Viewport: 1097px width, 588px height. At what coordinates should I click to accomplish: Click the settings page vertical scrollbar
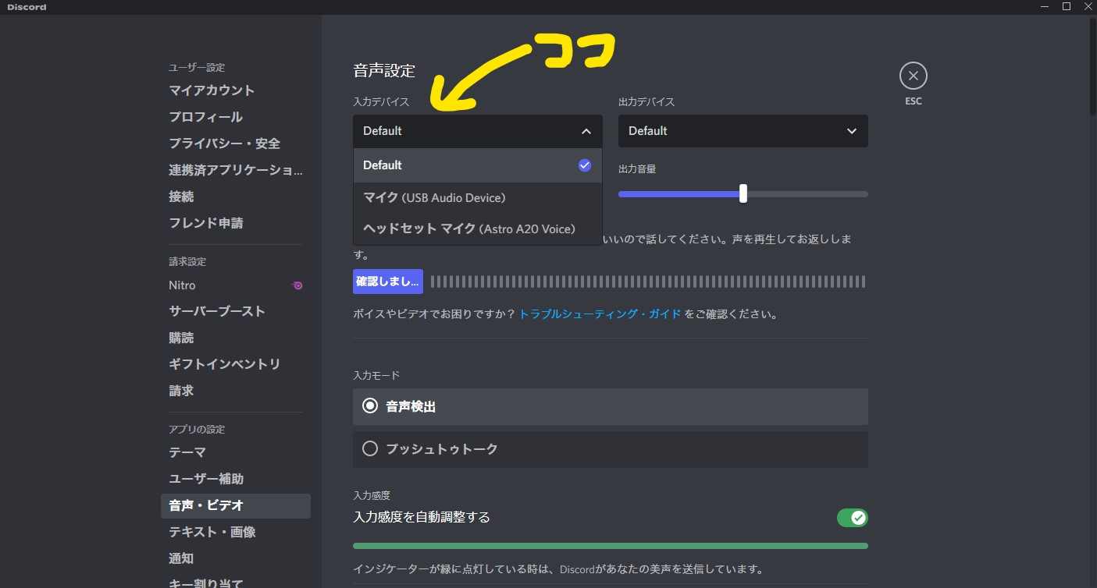point(1092,66)
